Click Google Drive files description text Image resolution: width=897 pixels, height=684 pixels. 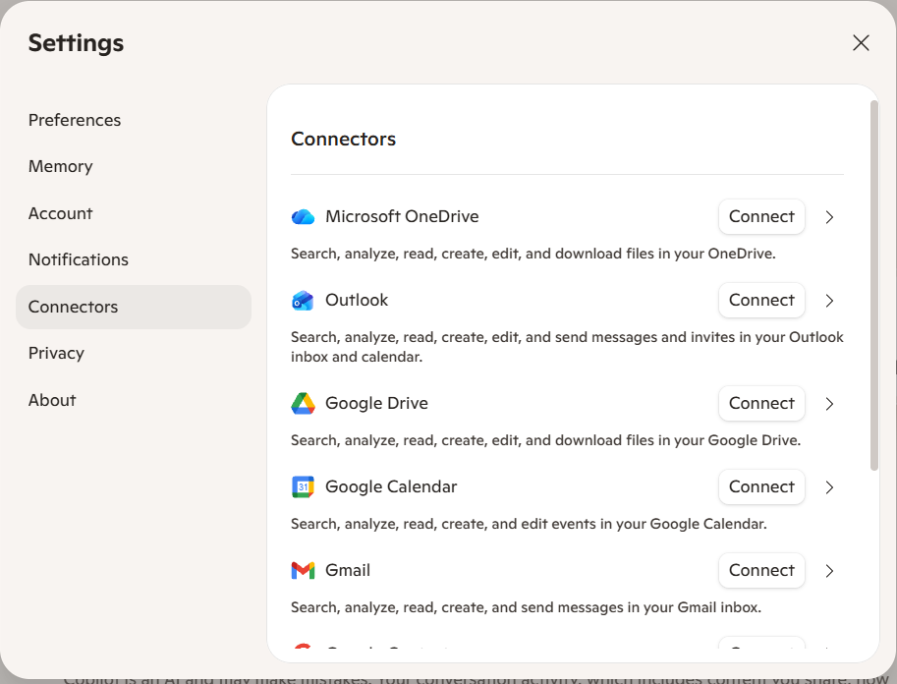click(x=545, y=440)
